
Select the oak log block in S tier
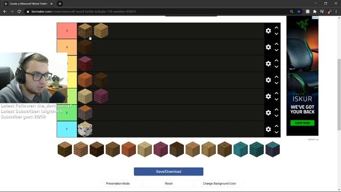click(85, 31)
